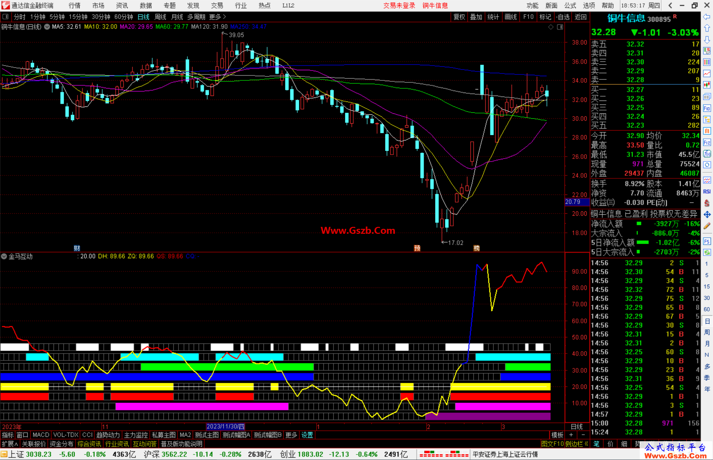Viewport: 713px width, 460px height.
Task: Open the -自选 dropdown
Action: coord(563,17)
